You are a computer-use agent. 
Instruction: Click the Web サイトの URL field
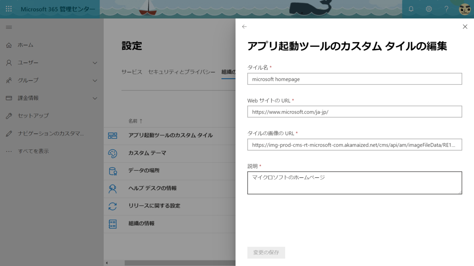[x=355, y=112]
